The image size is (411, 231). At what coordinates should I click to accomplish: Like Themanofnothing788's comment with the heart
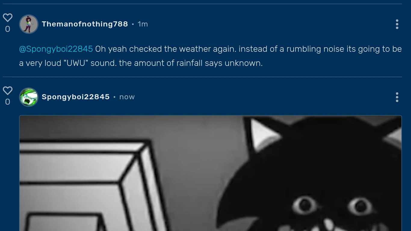[8, 17]
